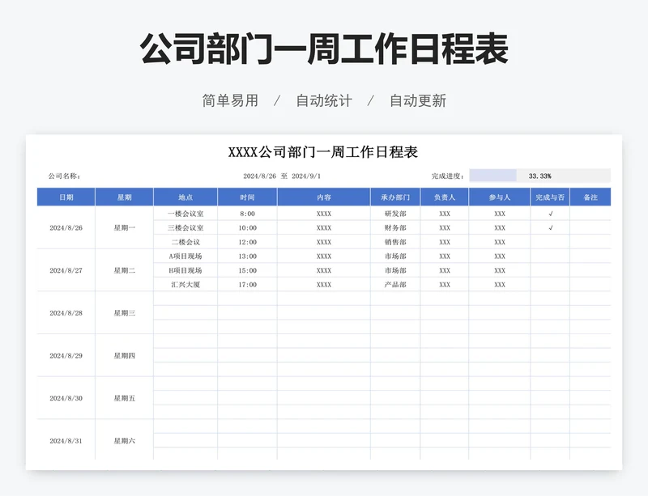Viewport: 648px width, 496px height.
Task: Select the 时间 column header
Action: [248, 197]
